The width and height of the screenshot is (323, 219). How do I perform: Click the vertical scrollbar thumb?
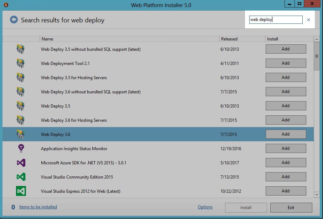click(317, 56)
